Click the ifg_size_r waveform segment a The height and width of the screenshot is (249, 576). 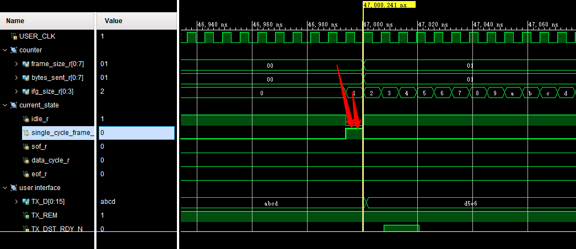coord(513,93)
